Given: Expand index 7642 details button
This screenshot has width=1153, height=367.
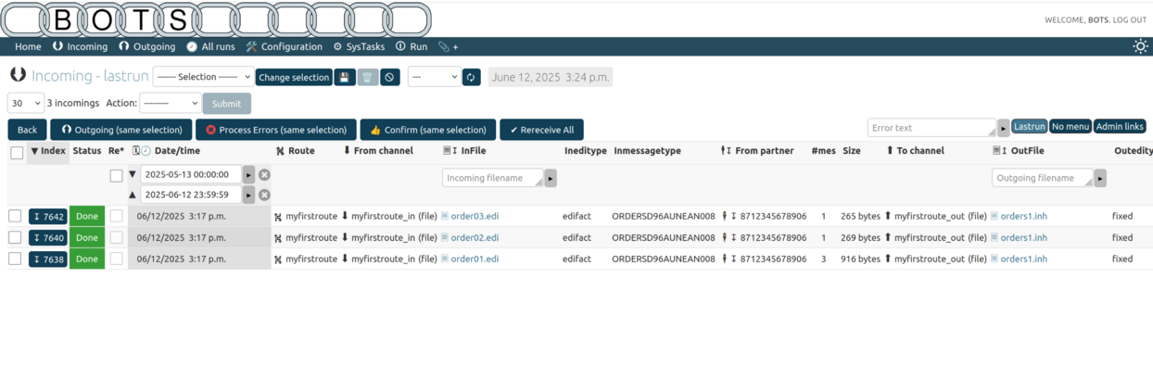Looking at the screenshot, I should pyautogui.click(x=48, y=216).
